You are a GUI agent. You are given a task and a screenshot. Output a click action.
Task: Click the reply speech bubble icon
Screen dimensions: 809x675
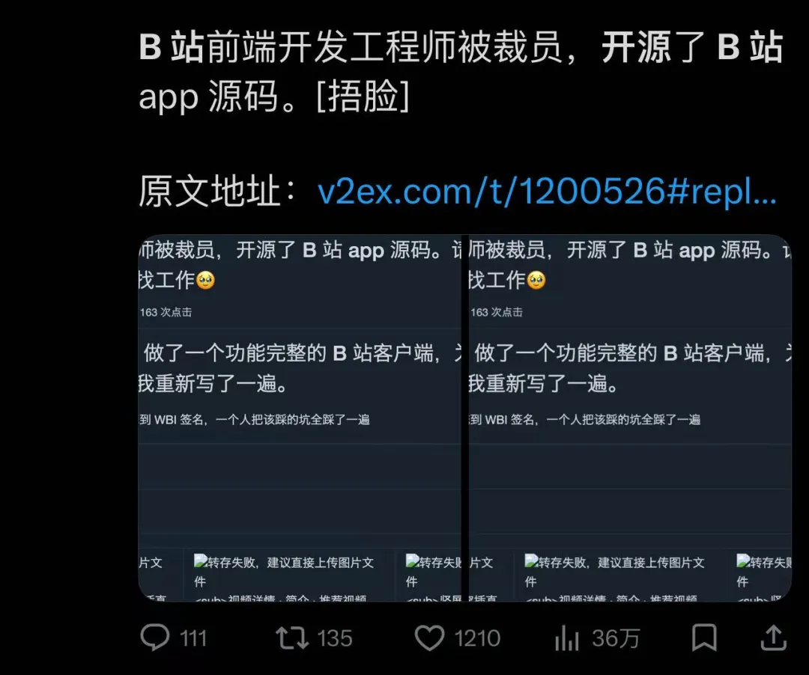tap(155, 638)
